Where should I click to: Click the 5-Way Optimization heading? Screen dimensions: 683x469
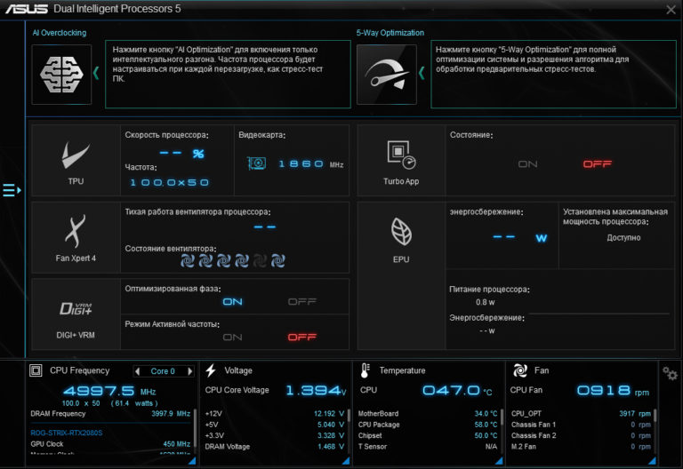(390, 33)
